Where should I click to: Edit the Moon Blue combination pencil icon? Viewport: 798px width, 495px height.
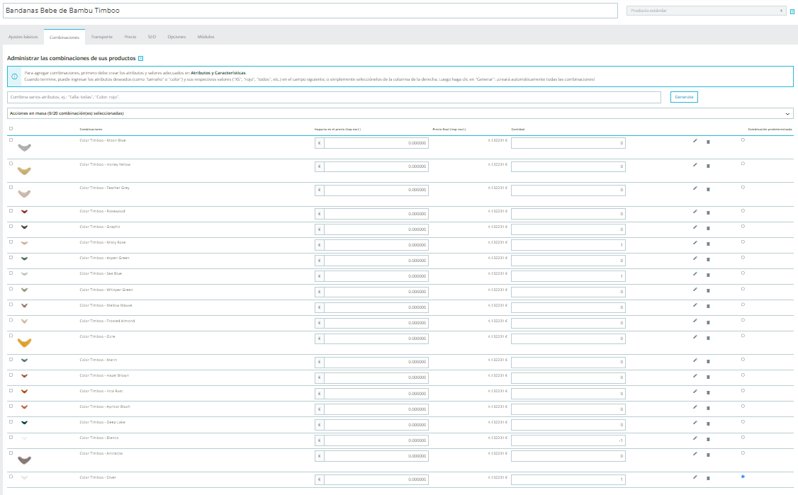(x=695, y=140)
